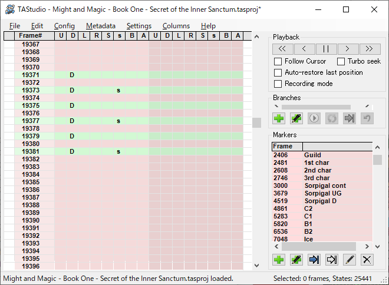The height and width of the screenshot is (285, 389).
Task: Click white arrow scroll-to-marker icon
Action: pos(332,259)
